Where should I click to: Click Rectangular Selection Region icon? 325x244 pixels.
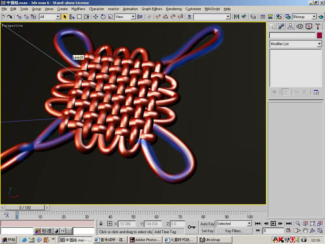click(79, 17)
